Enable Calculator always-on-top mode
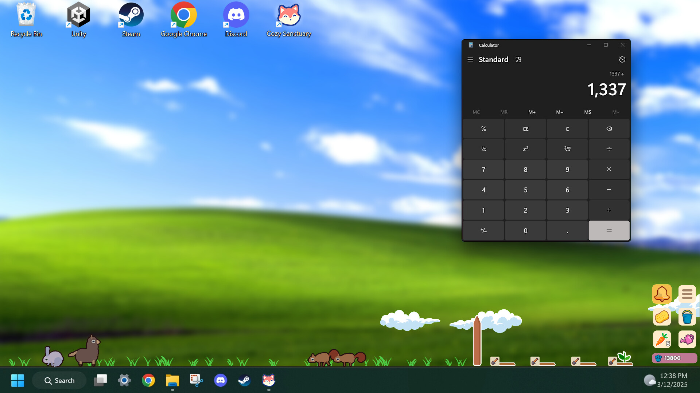Screen dimensions: 700x393 [x=518, y=59]
